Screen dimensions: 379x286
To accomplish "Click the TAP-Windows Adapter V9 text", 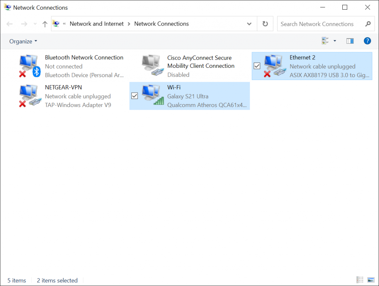I will (x=78, y=105).
